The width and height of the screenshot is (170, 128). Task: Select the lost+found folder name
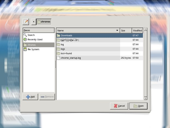coord(66,53)
